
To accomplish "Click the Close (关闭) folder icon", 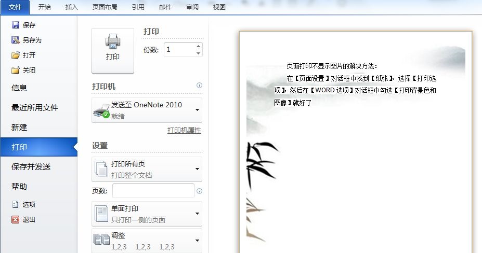I will [x=16, y=70].
